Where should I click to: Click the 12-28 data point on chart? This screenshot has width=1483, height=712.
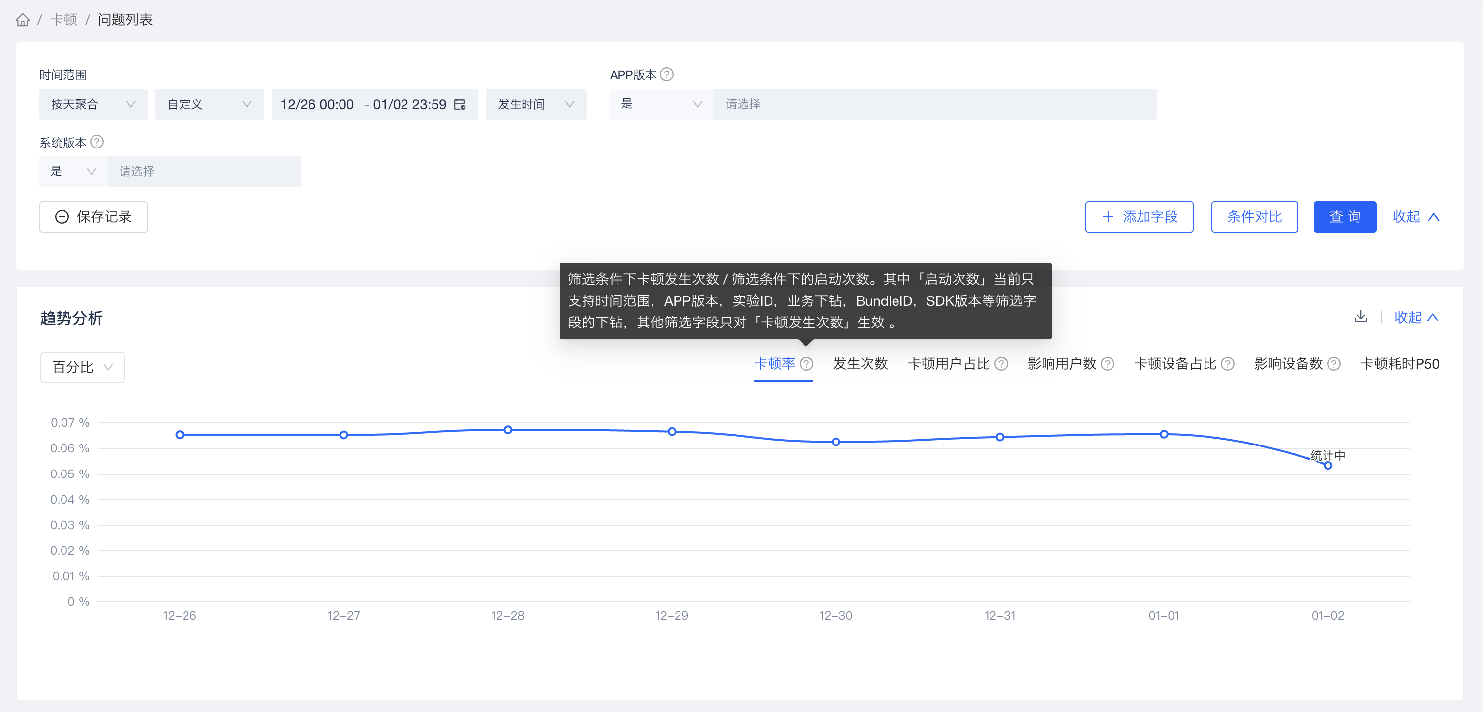508,430
